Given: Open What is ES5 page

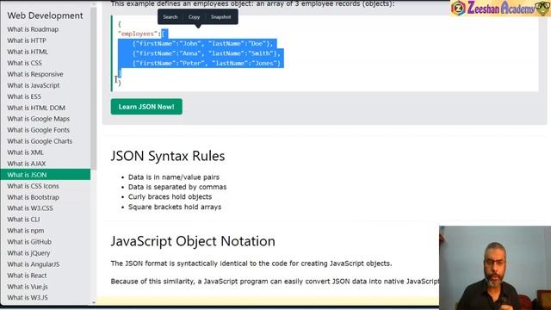Looking at the screenshot, I should tap(24, 96).
